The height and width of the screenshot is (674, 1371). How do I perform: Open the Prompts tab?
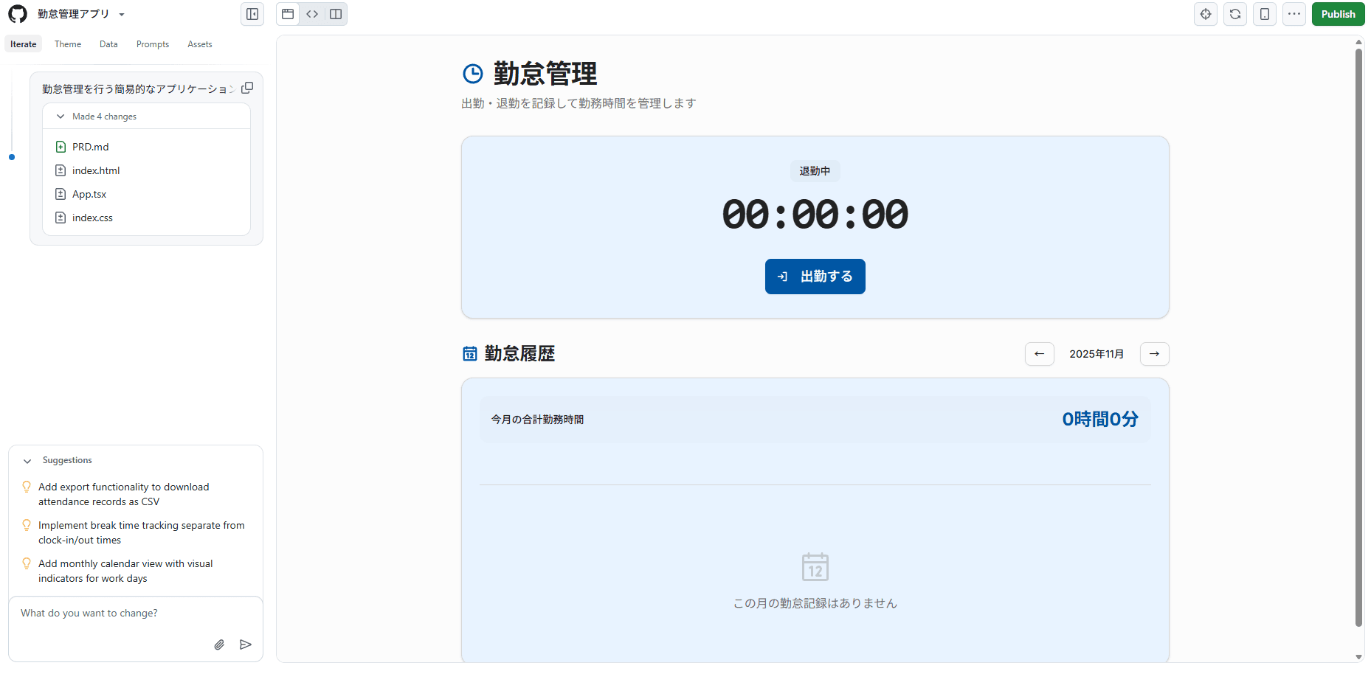pos(153,44)
